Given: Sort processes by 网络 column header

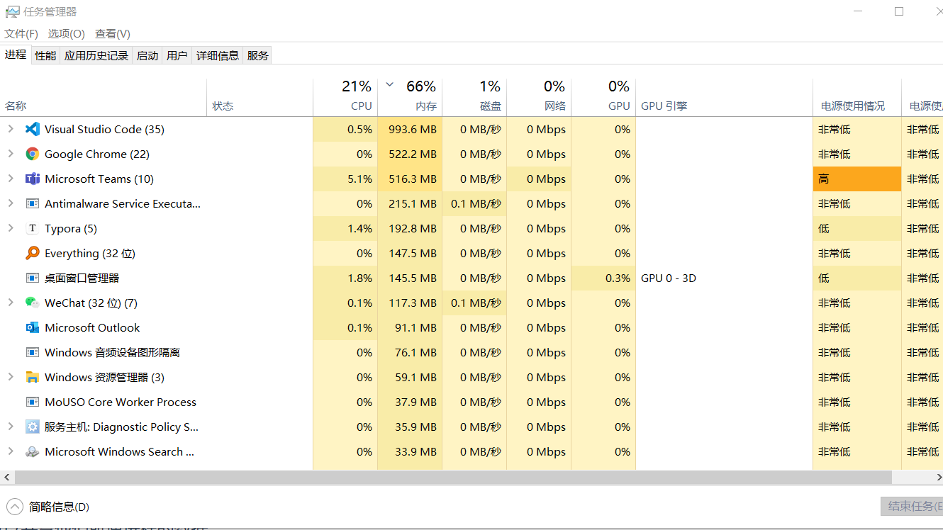Looking at the screenshot, I should pos(539,98).
